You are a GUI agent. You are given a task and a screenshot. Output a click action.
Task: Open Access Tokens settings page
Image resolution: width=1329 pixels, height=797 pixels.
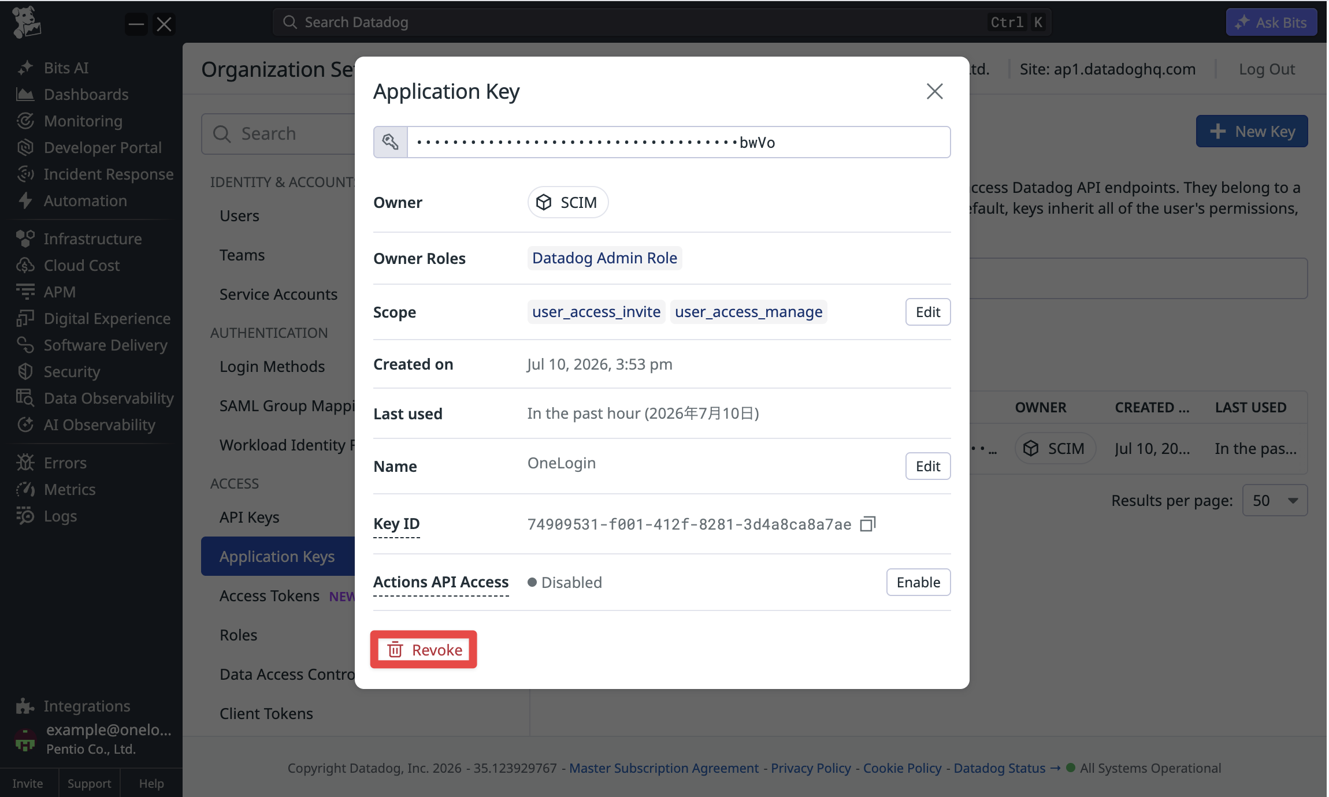click(269, 595)
